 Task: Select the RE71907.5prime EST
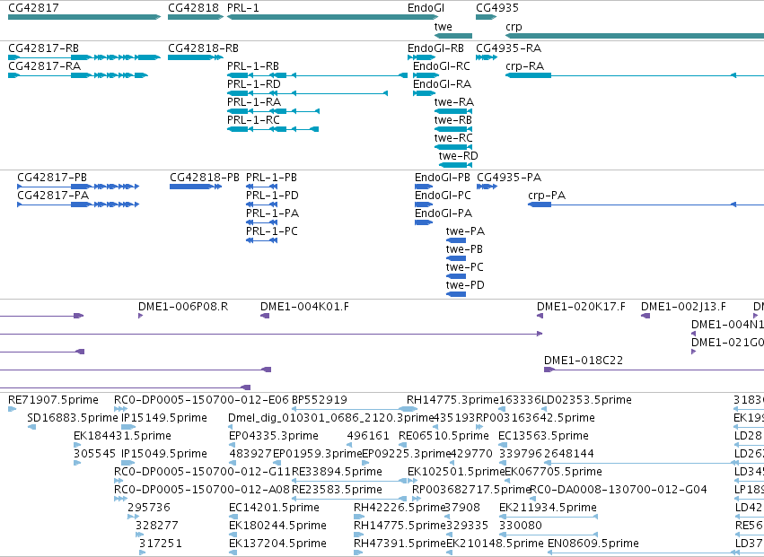(13, 409)
